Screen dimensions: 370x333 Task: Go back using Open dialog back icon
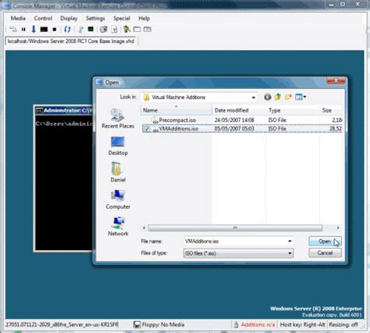(x=268, y=97)
